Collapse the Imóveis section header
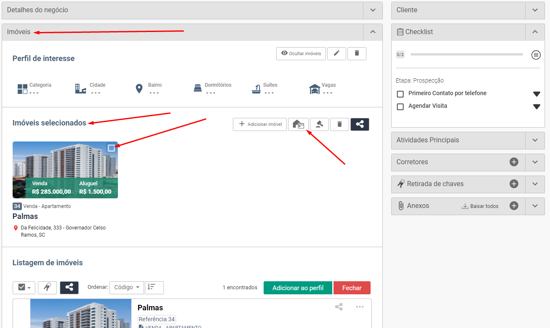550x328 pixels. 373,32
